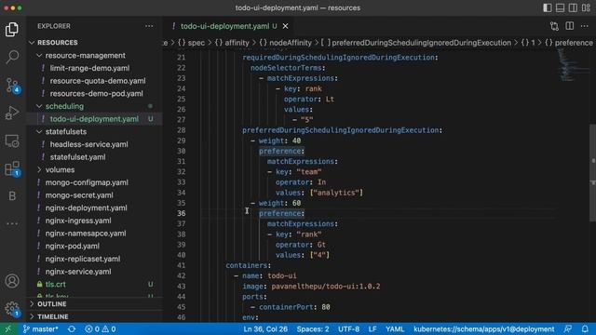Open the B extension view in activity bar
The image size is (596, 335).
pos(12,196)
